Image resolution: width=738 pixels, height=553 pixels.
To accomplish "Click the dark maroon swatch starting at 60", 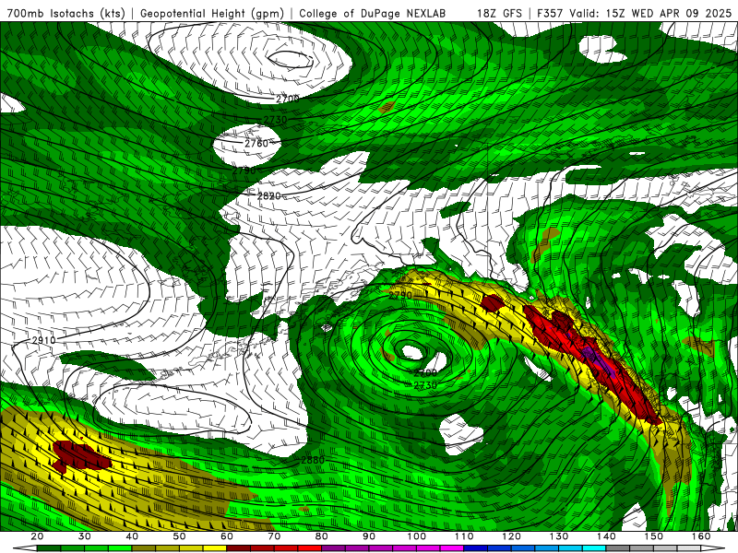I will pos(239,548).
